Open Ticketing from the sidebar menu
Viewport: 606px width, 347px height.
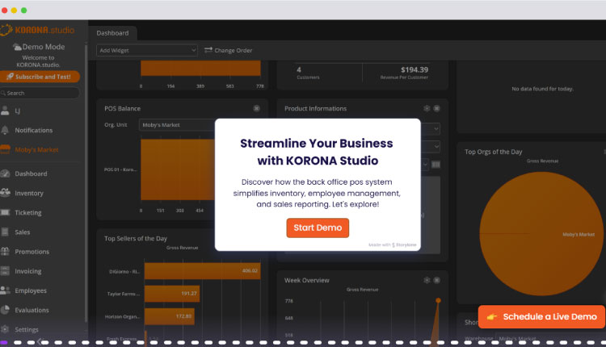[28, 213]
